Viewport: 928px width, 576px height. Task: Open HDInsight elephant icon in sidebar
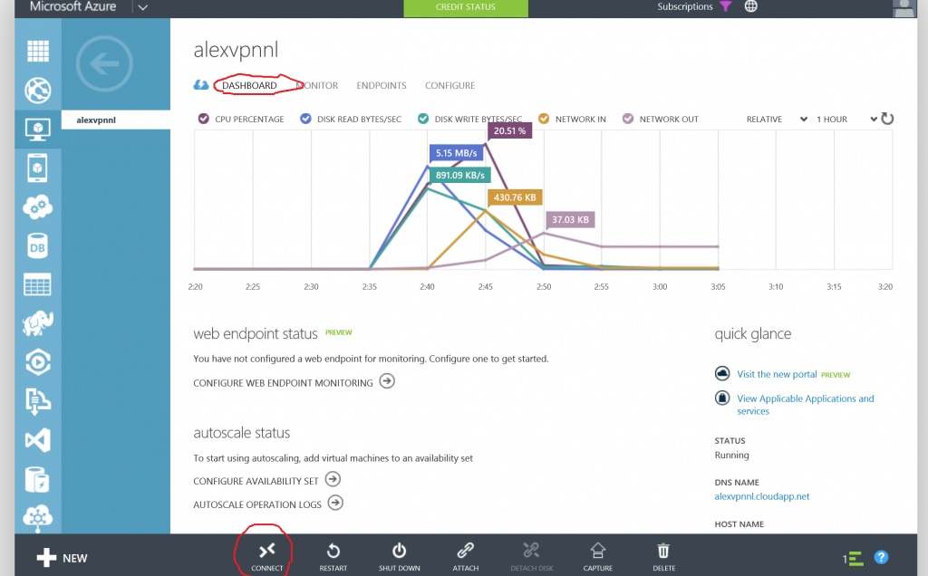[x=38, y=323]
